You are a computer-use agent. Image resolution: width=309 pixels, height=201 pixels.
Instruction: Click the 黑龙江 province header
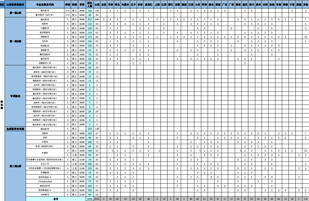point(148,5)
